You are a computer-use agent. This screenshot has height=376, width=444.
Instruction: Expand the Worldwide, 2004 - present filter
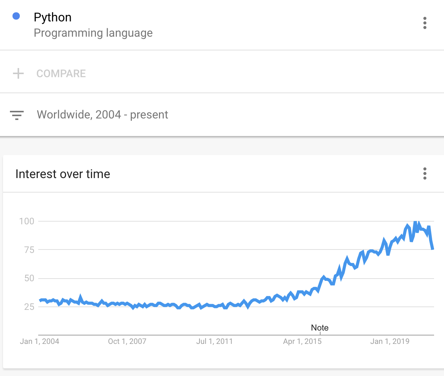[x=102, y=115]
